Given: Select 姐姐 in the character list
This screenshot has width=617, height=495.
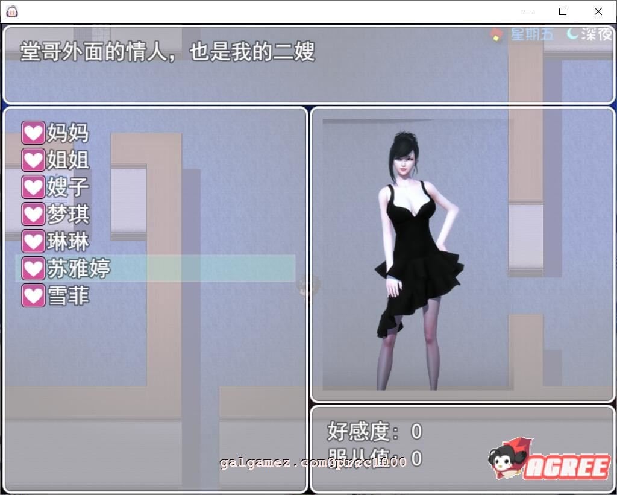Looking at the screenshot, I should [x=69, y=159].
